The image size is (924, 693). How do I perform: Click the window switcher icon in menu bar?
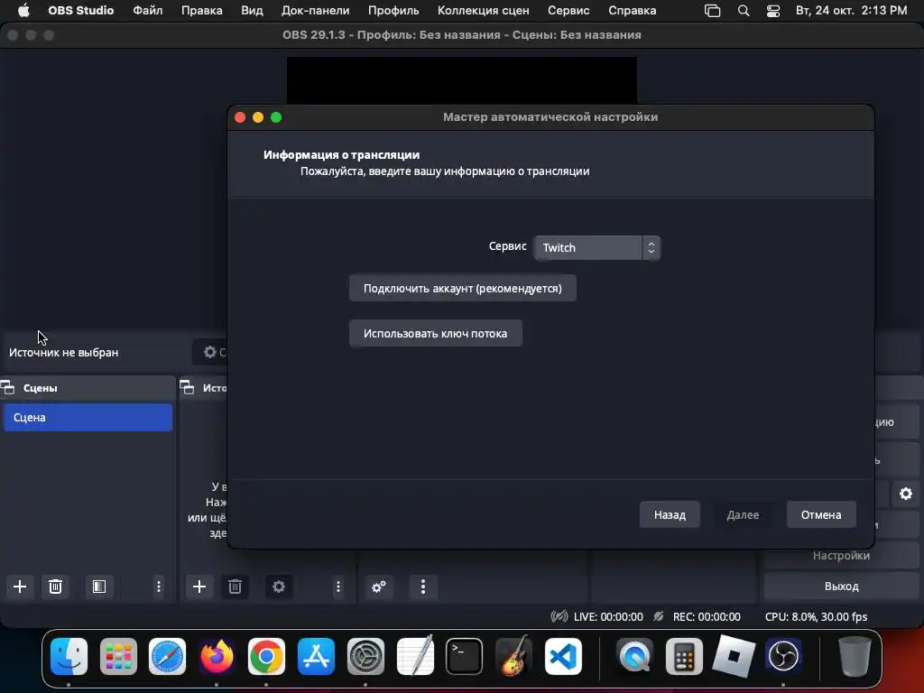(713, 11)
